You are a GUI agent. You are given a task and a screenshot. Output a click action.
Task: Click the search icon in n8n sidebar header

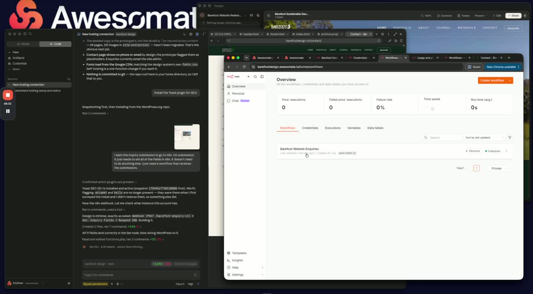pos(255,76)
